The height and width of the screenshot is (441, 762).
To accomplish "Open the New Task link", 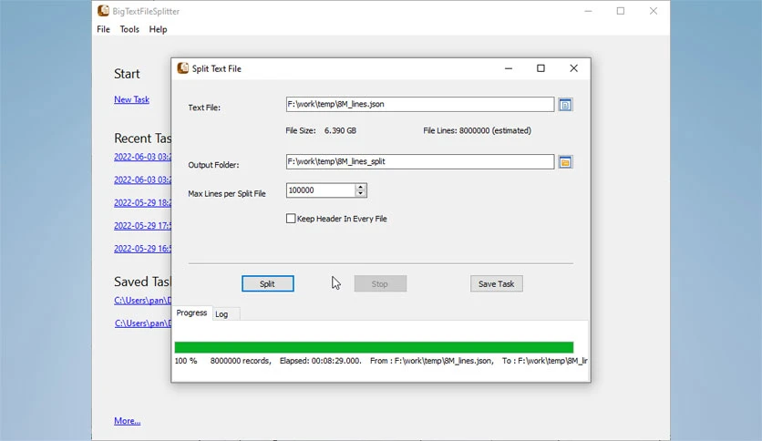I will pyautogui.click(x=131, y=99).
